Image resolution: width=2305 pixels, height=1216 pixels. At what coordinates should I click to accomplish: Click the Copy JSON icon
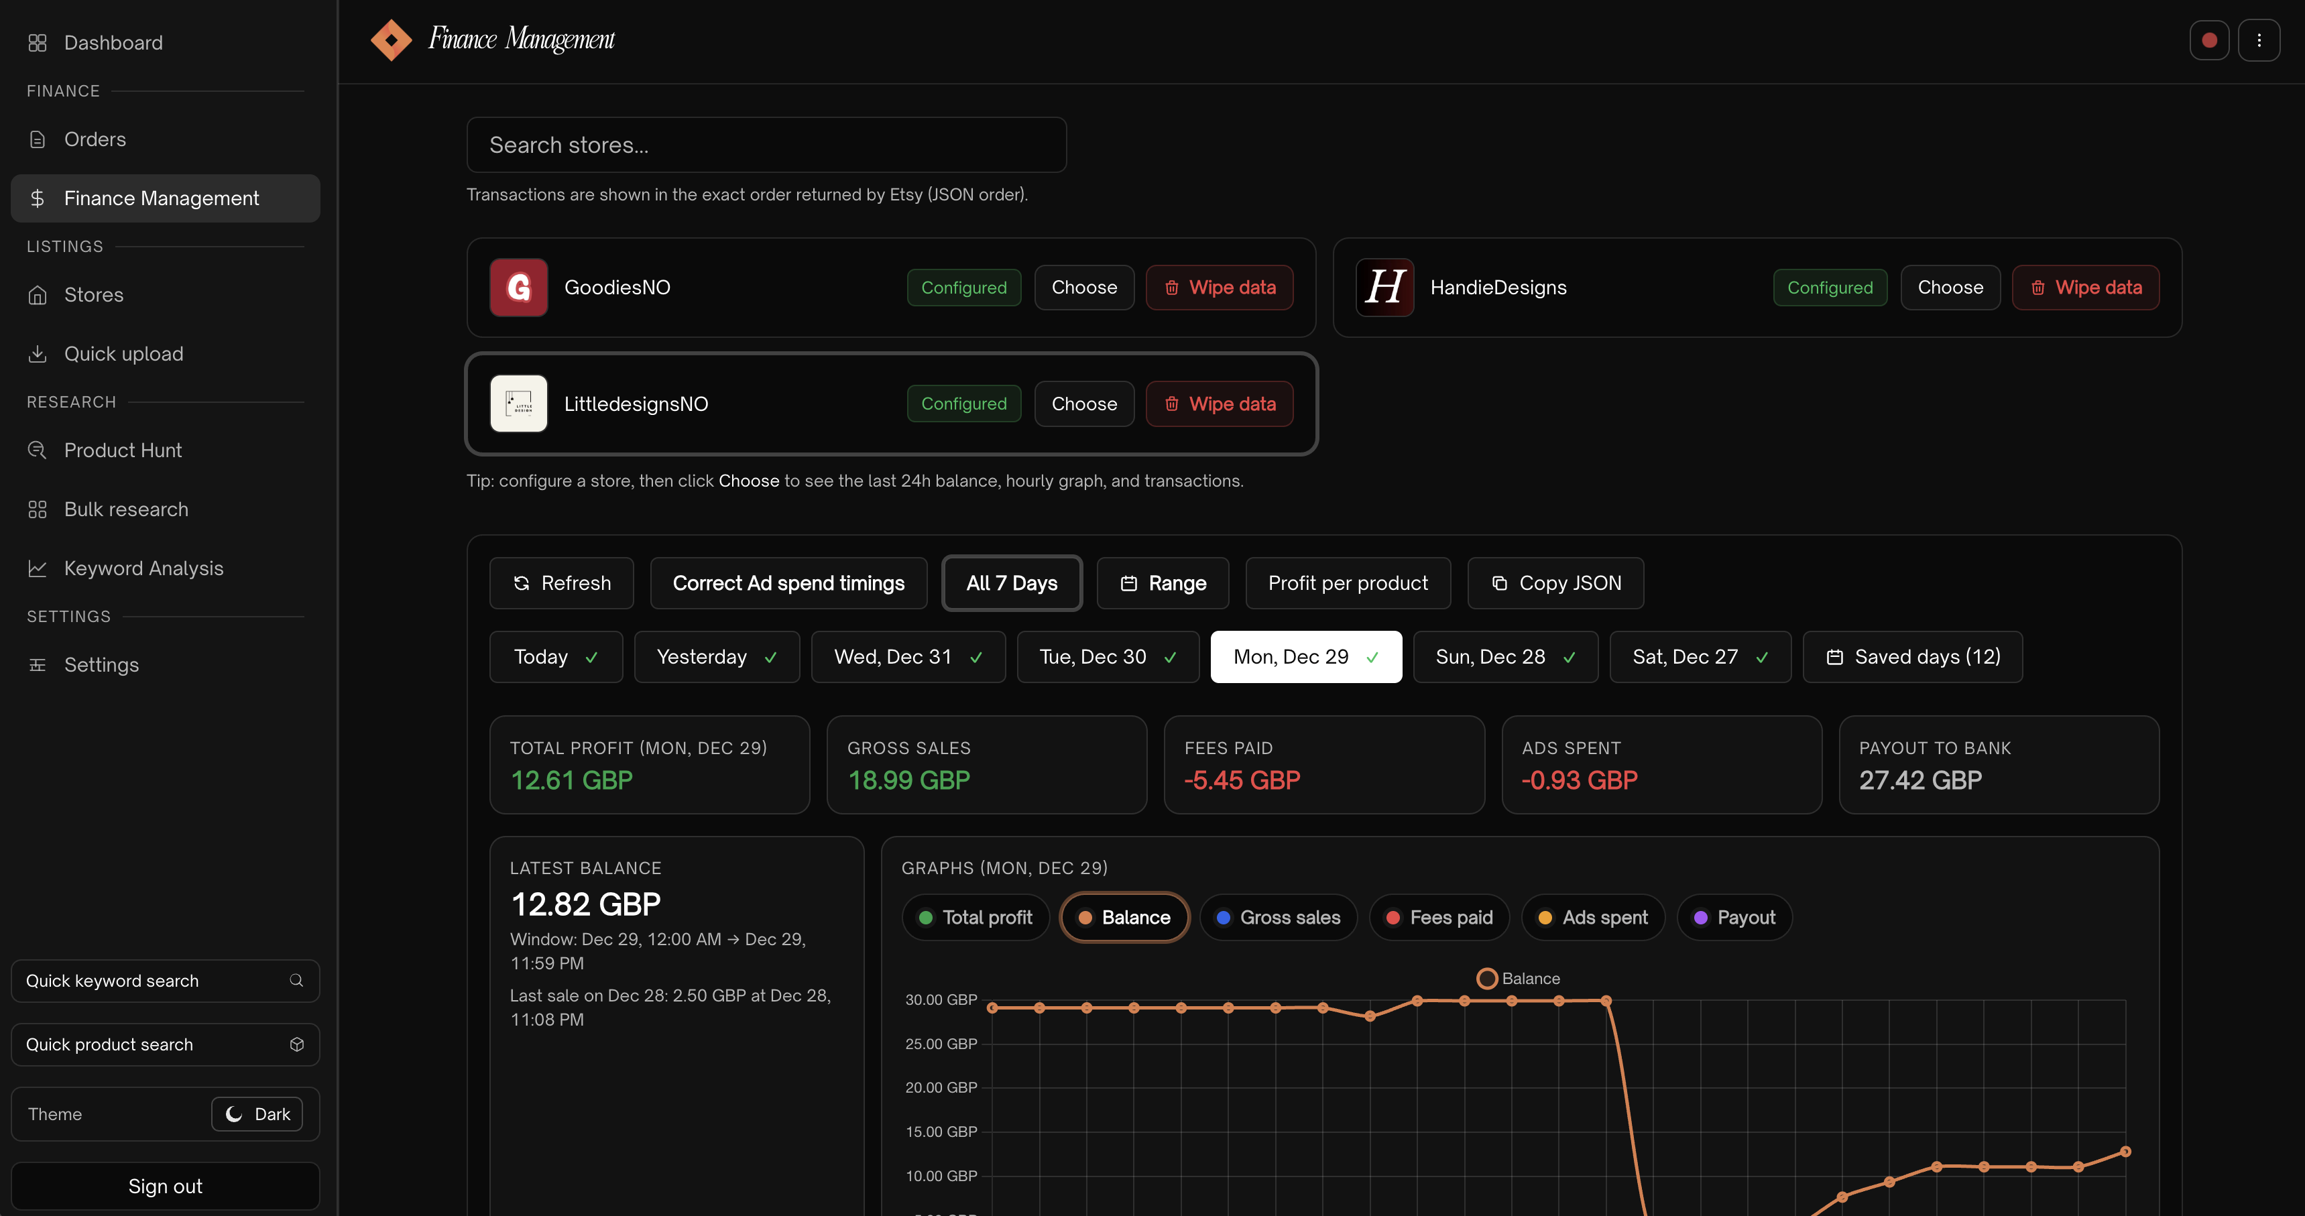pyautogui.click(x=1499, y=583)
